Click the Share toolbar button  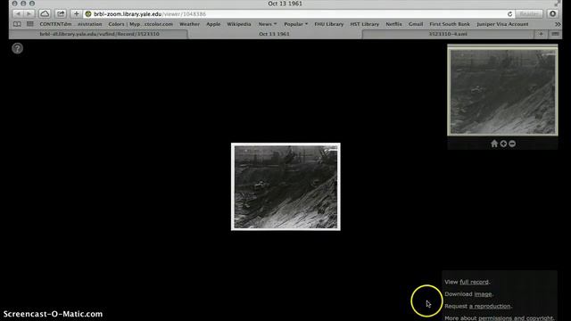click(61, 14)
